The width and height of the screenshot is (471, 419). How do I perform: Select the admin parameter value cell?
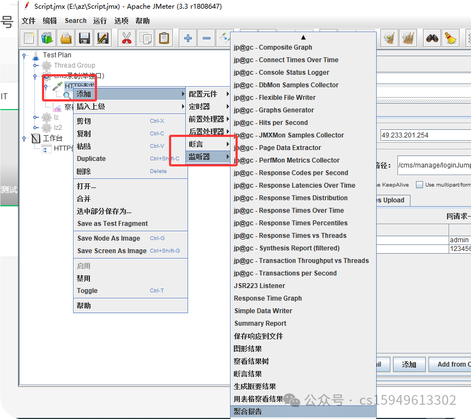click(460, 240)
